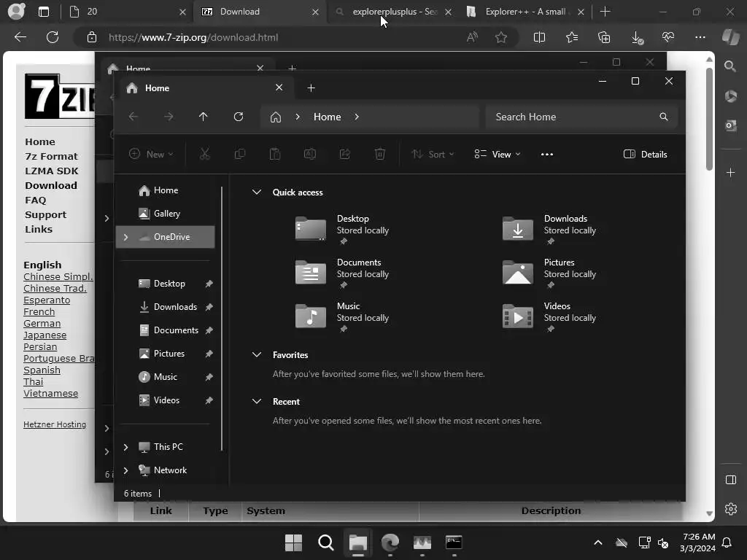Viewport: 747px width, 560px height.
Task: Click the Share icon in File Explorer toolbar
Action: (345, 154)
